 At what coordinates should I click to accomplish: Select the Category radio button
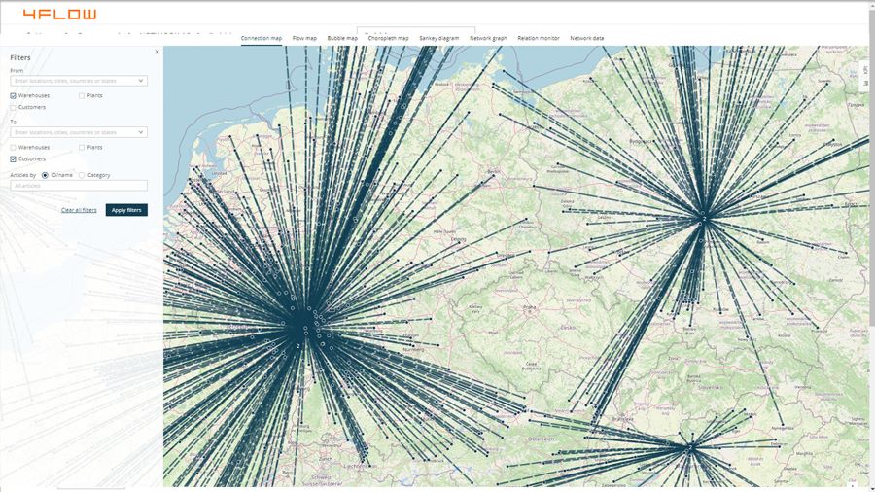82,175
